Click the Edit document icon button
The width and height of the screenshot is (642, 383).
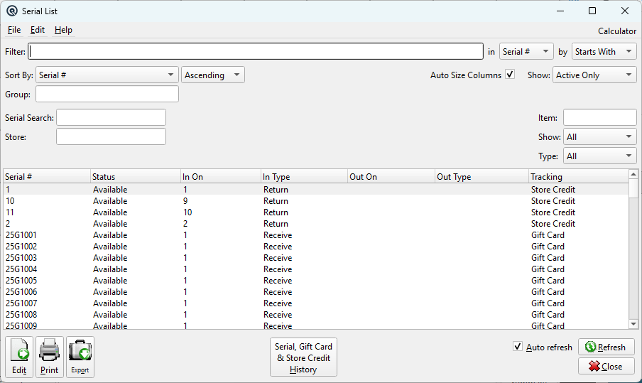pyautogui.click(x=19, y=357)
